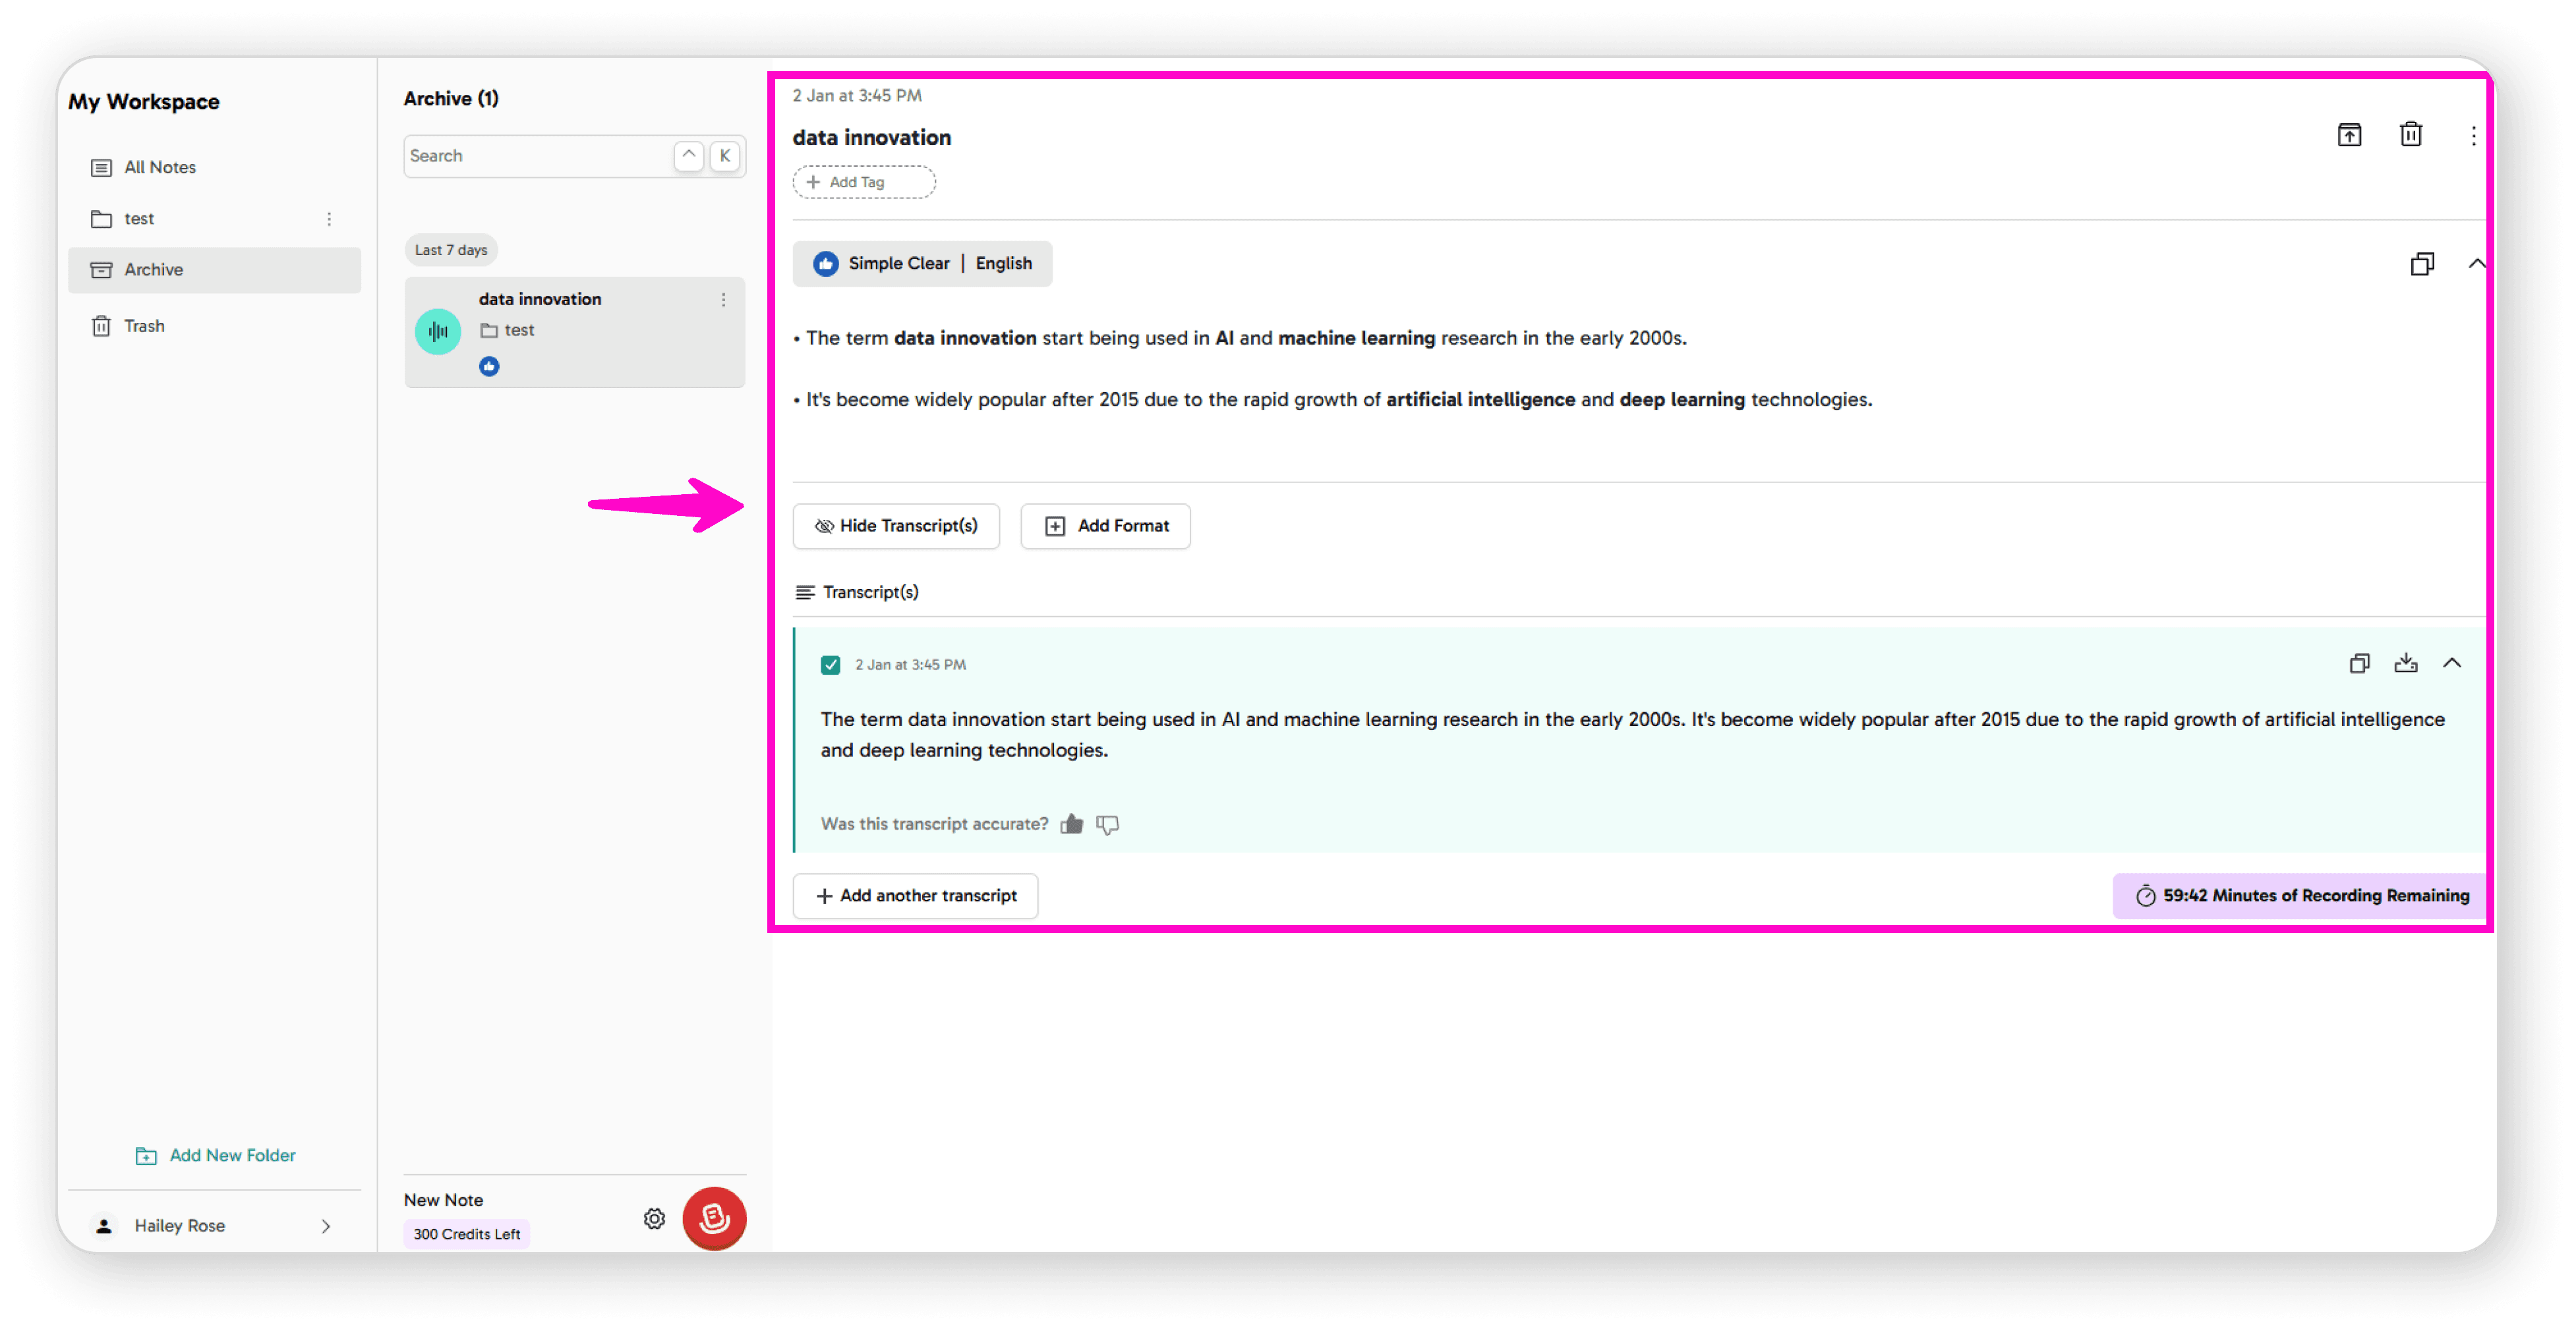Click the unarchive note icon
The height and width of the screenshot is (1331, 2576).
click(2349, 135)
